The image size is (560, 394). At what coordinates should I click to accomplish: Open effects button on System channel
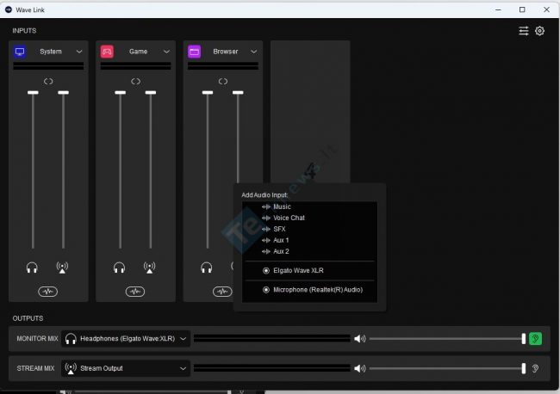point(48,292)
